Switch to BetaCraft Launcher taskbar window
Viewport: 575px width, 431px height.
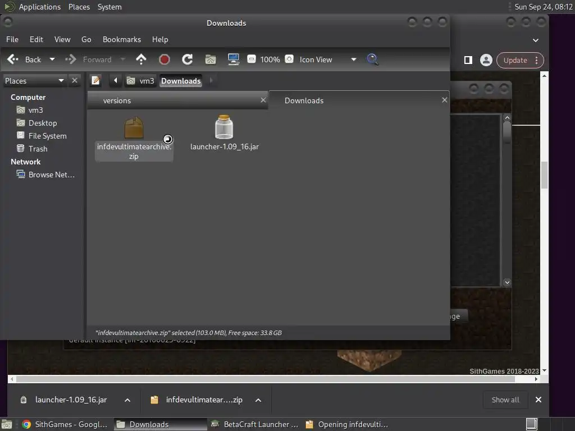point(256,424)
